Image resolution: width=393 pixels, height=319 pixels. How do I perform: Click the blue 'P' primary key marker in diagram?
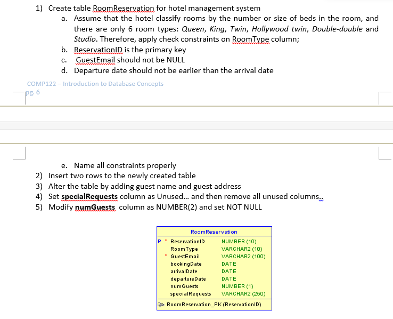point(159,242)
